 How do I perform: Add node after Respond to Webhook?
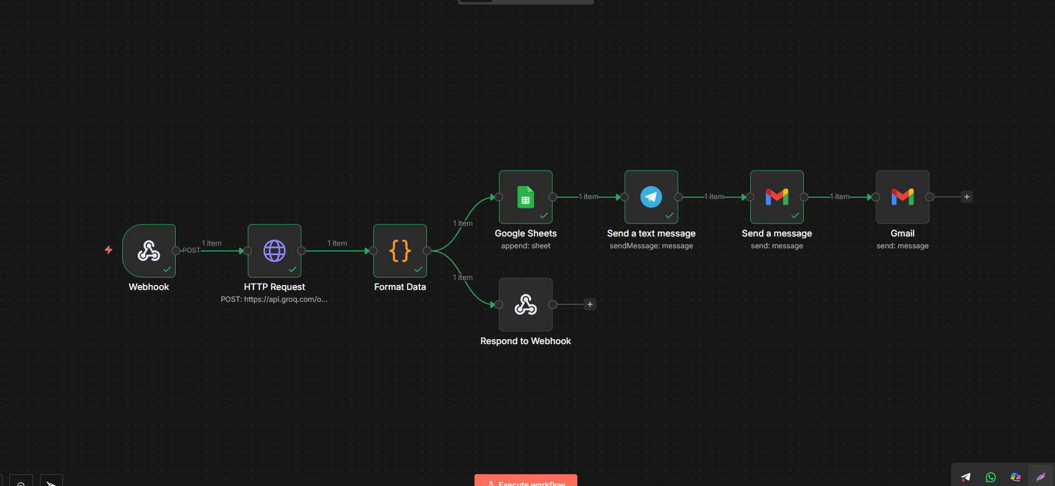pyautogui.click(x=590, y=304)
